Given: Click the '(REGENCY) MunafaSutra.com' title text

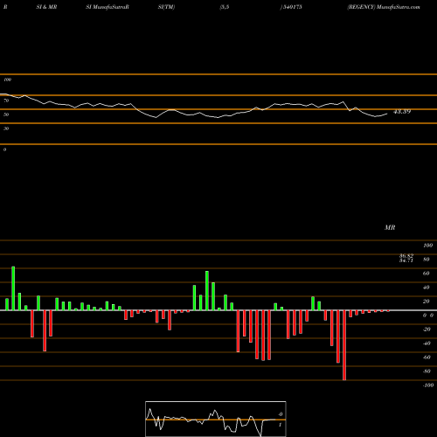Looking at the screenshot, I should pyautogui.click(x=384, y=7).
